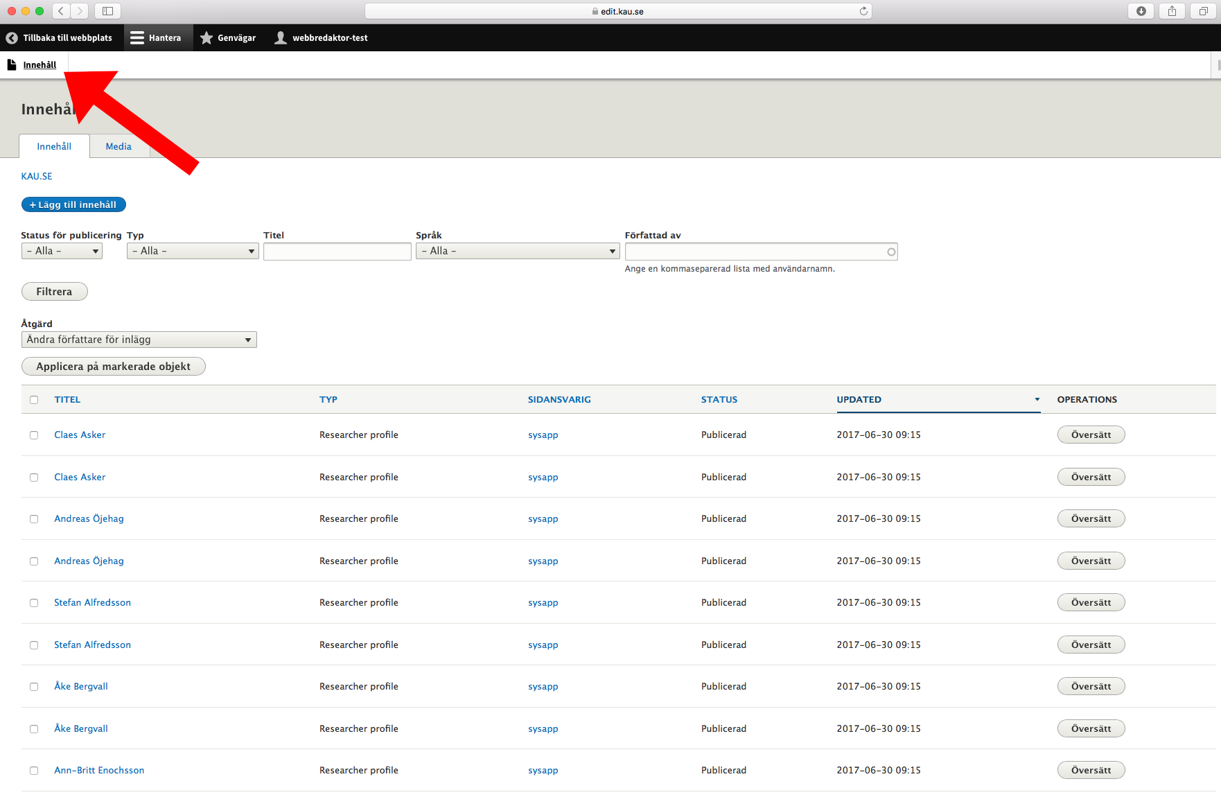Toggle the select-all checkbox in the table header

click(34, 400)
